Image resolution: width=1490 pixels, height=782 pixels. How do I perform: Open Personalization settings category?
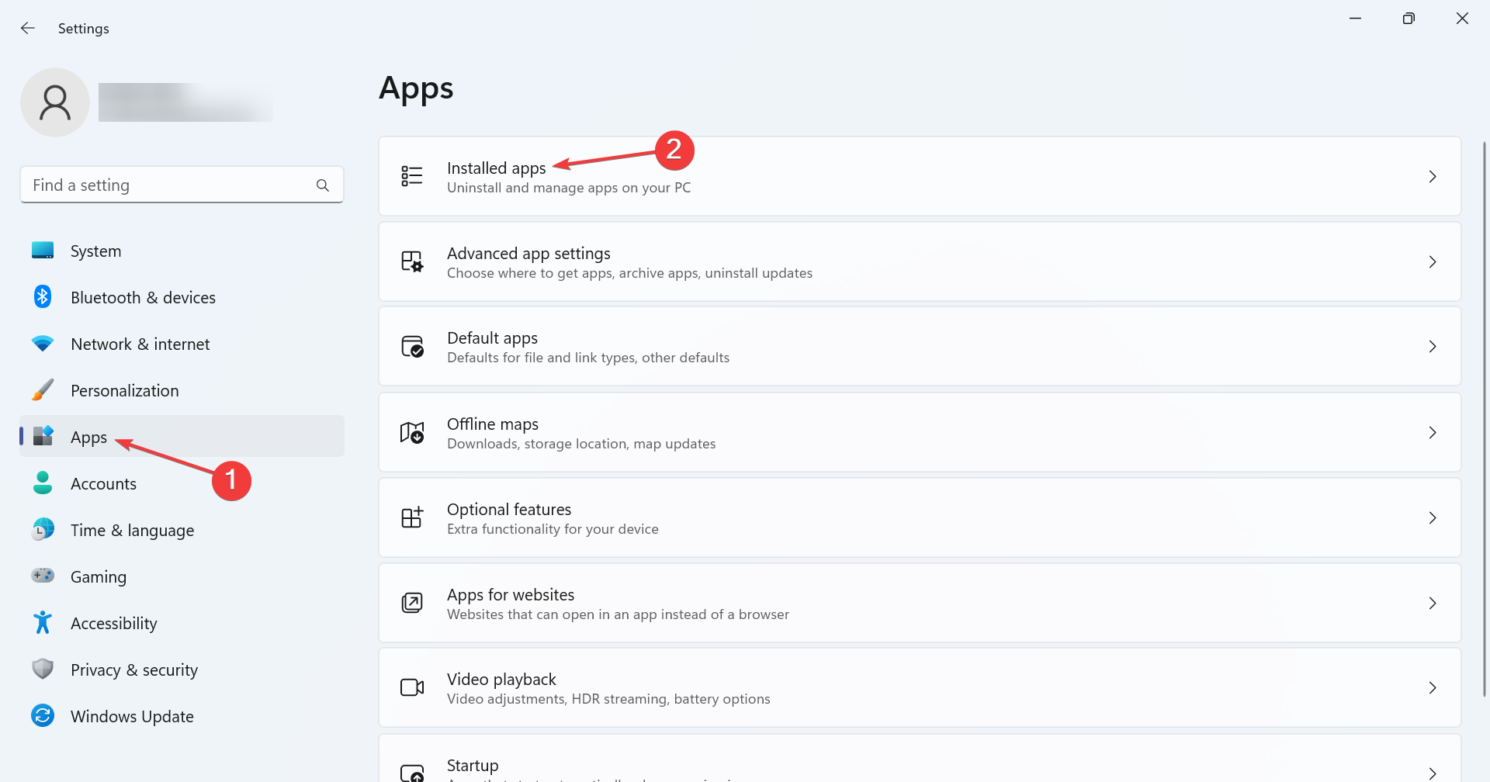click(124, 391)
